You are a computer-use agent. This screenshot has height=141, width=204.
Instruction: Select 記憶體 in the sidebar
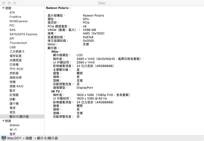point(14,95)
